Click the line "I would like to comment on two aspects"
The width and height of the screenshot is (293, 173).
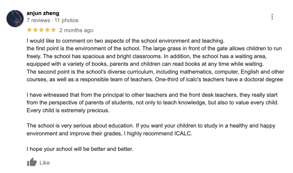[x=126, y=41]
